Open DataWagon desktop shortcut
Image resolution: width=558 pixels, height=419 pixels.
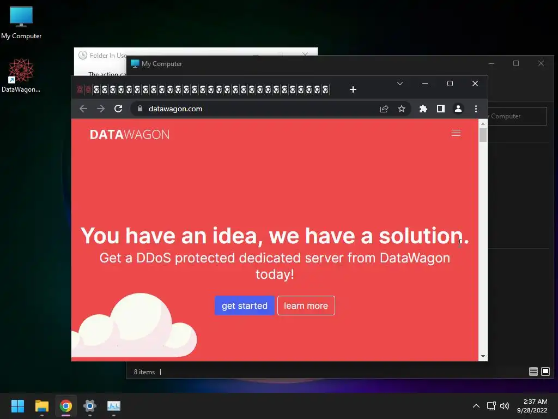[x=21, y=75]
